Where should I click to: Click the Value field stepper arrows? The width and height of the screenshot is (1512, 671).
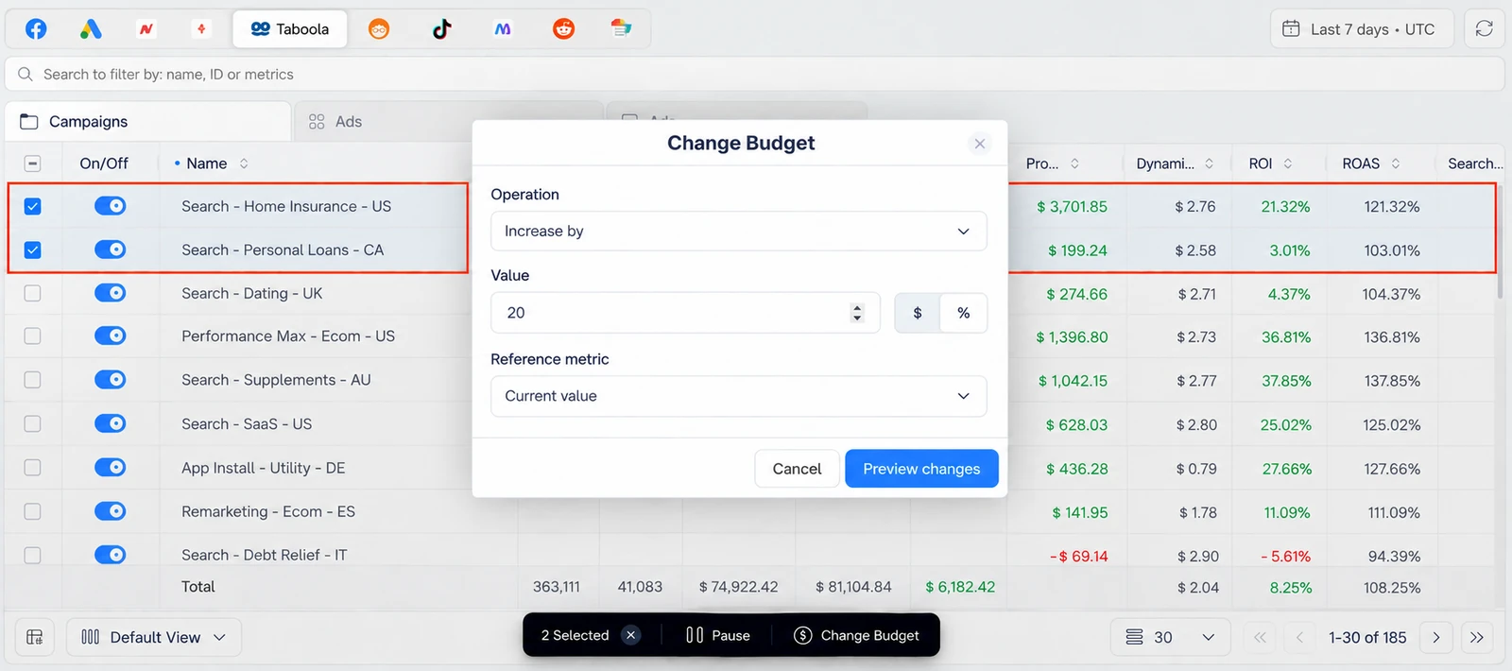point(857,313)
